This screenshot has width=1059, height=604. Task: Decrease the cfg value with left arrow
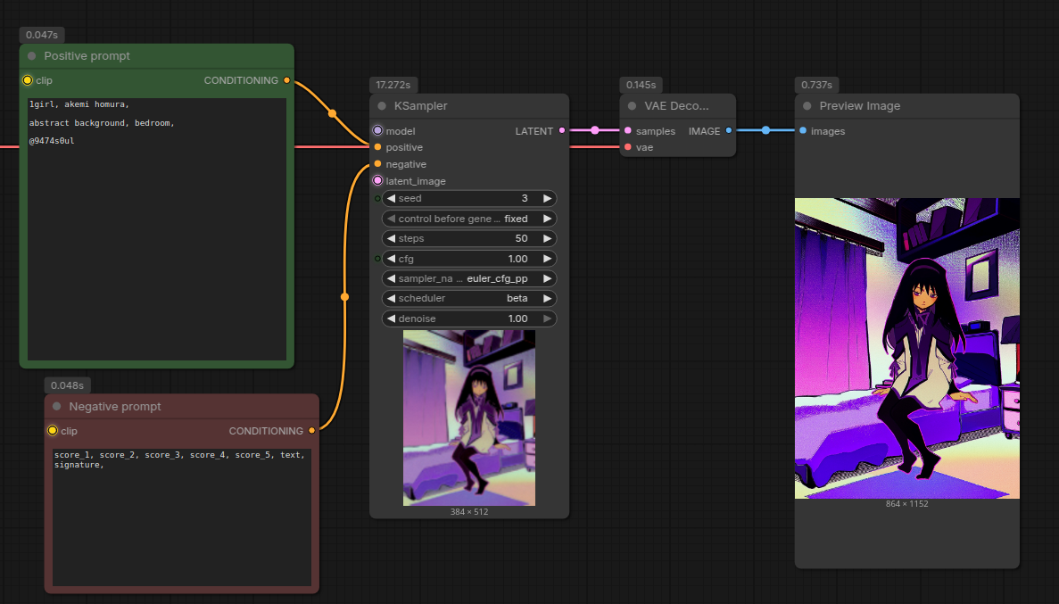pos(391,259)
